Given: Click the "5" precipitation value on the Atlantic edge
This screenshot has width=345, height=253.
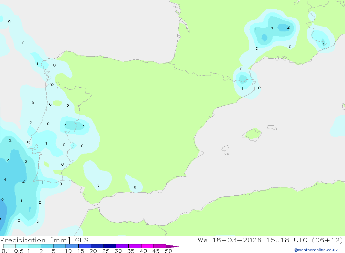Looking at the screenshot, I should pos(2,199).
